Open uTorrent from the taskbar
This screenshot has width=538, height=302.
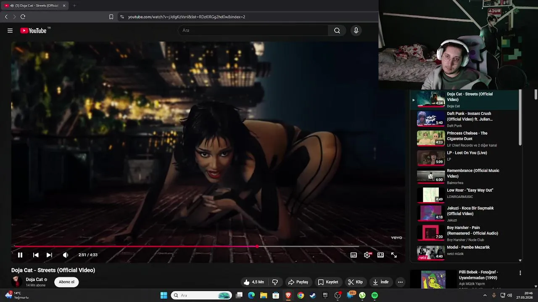[x=362, y=295]
